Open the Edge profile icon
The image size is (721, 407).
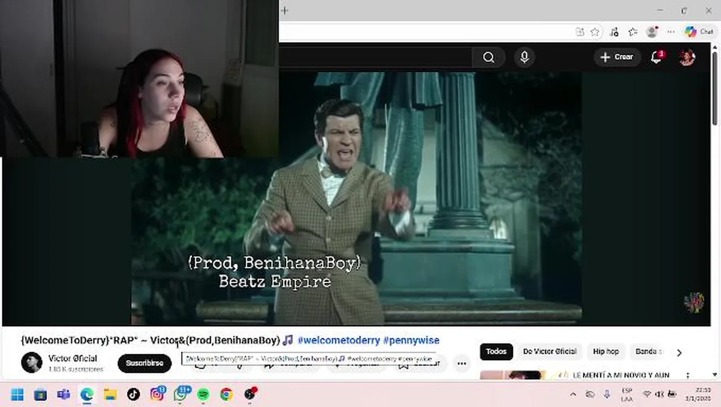[652, 32]
